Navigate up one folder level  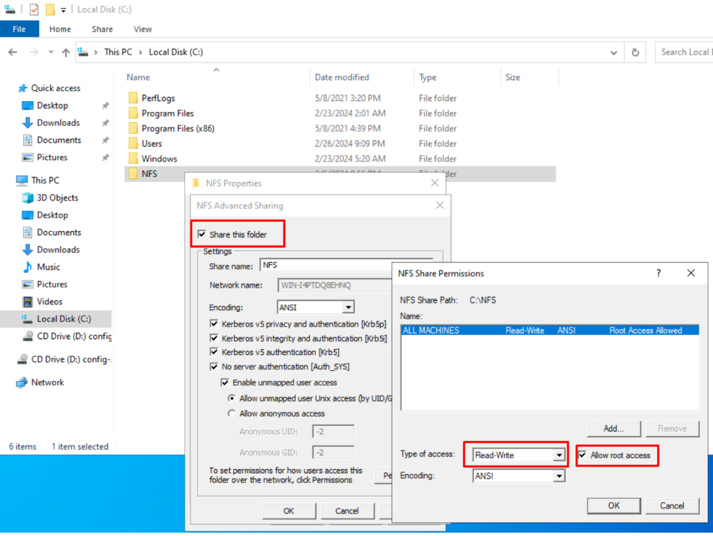[66, 51]
